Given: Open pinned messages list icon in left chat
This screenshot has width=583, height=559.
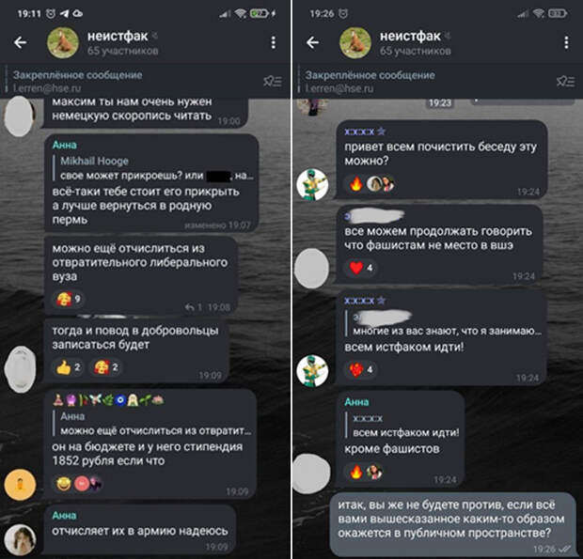Looking at the screenshot, I should point(273,81).
